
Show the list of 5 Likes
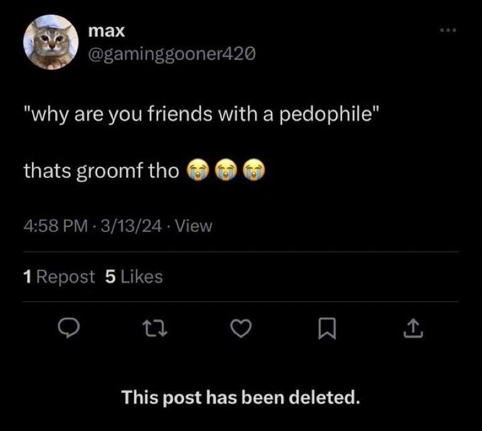(x=134, y=276)
